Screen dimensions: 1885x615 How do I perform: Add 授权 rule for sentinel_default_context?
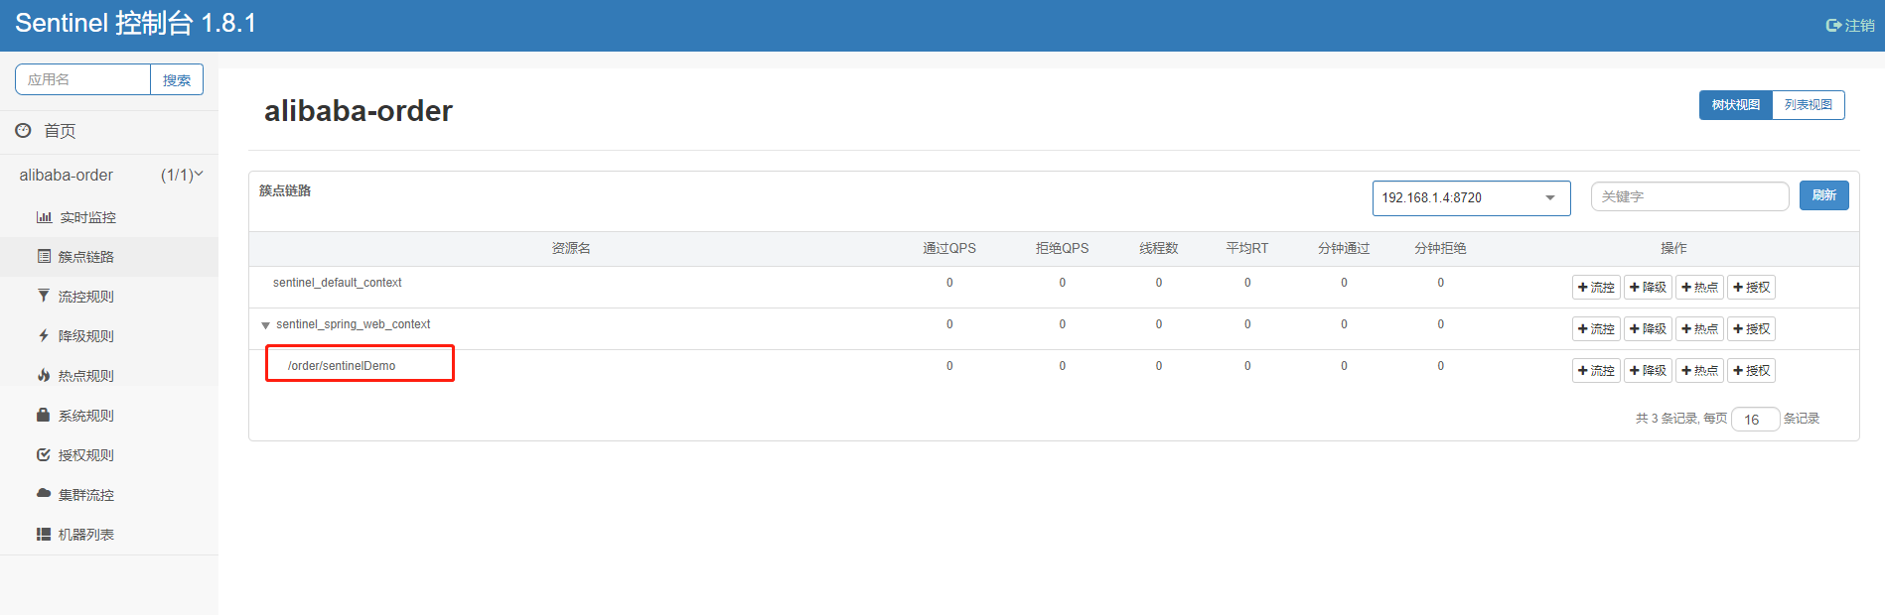(x=1751, y=288)
